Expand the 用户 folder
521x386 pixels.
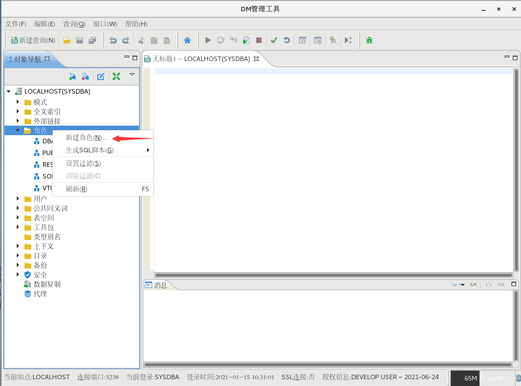18,198
